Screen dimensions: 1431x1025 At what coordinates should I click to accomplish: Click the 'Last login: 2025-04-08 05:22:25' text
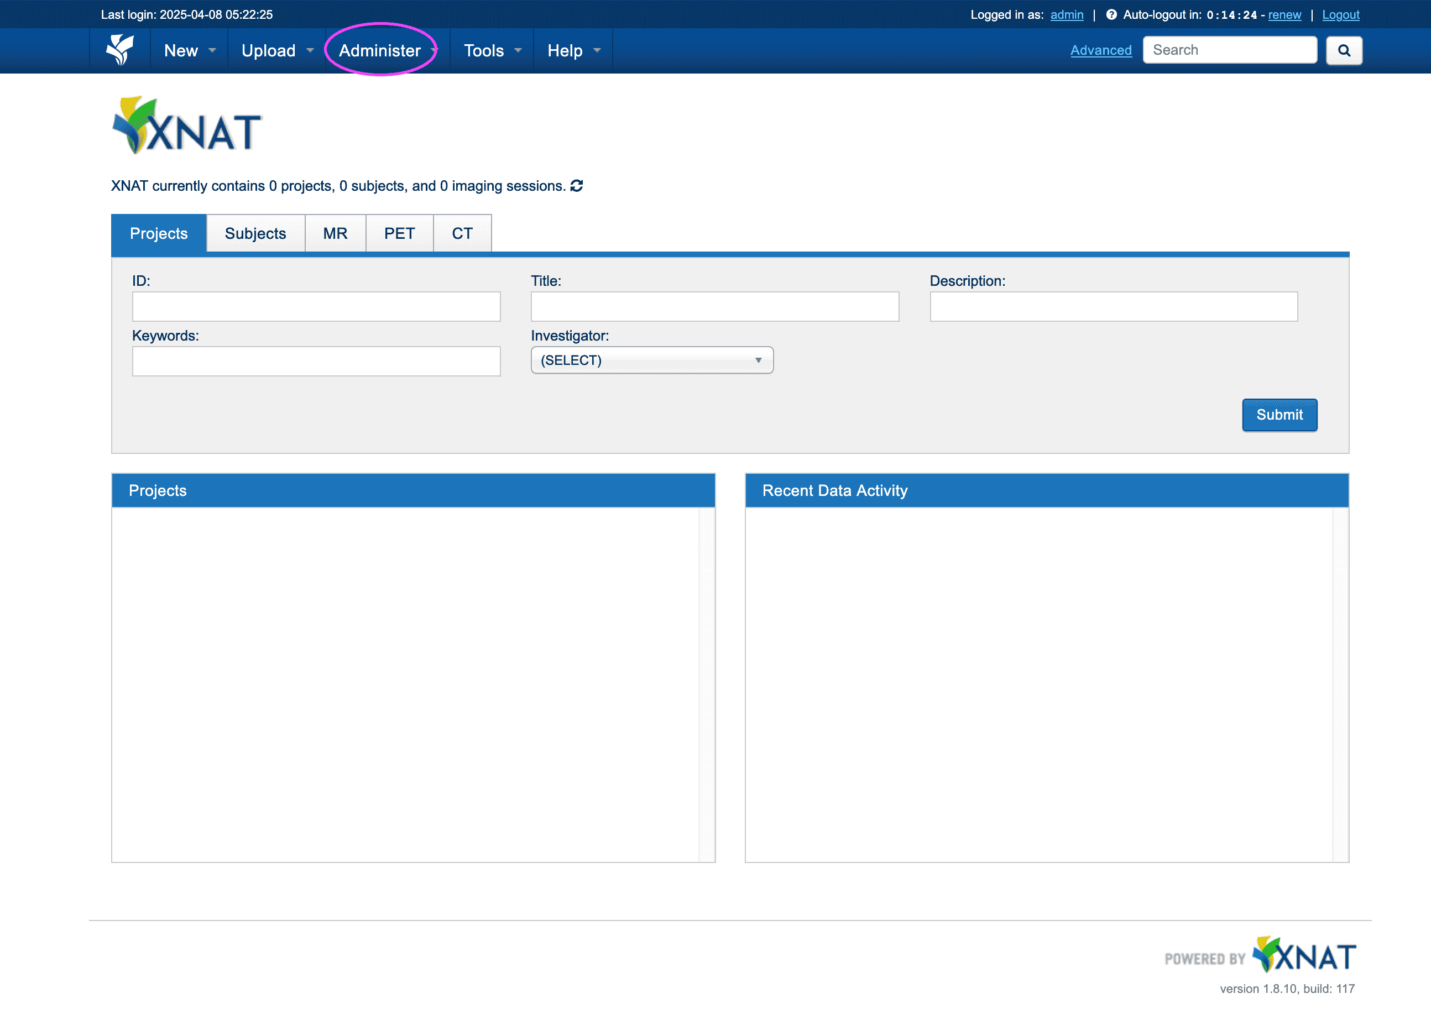point(187,14)
